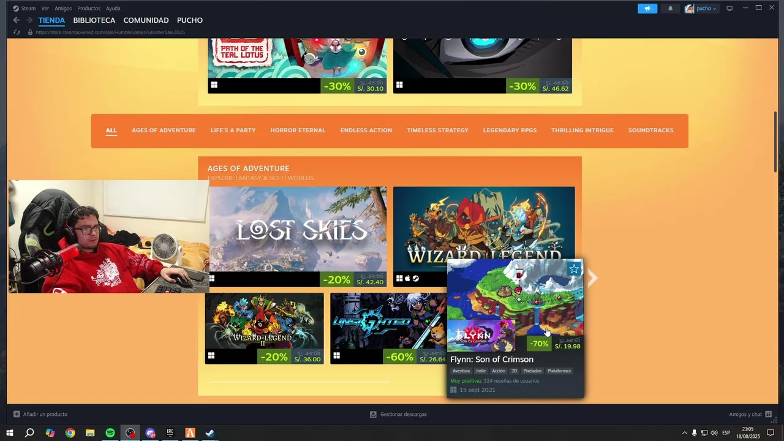Screen dimensions: 784x441
Task: Click the announcements megaphone icon
Action: [x=647, y=9]
